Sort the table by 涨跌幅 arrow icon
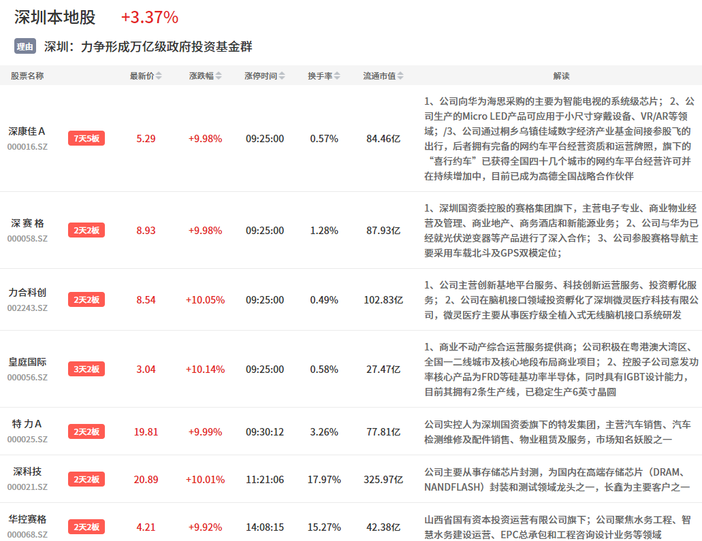Image resolution: width=702 pixels, height=541 pixels. tap(218, 76)
